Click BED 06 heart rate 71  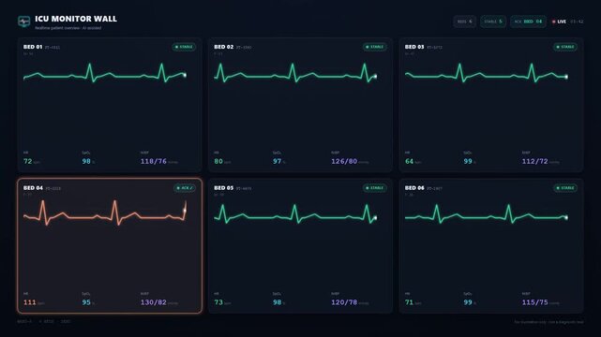click(x=410, y=302)
